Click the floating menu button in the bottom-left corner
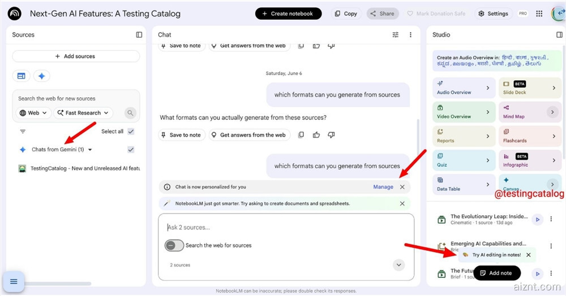The width and height of the screenshot is (566, 296). pyautogui.click(x=14, y=281)
